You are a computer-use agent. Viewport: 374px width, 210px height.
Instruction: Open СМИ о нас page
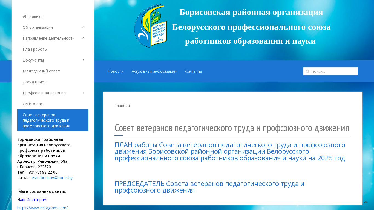point(53,104)
